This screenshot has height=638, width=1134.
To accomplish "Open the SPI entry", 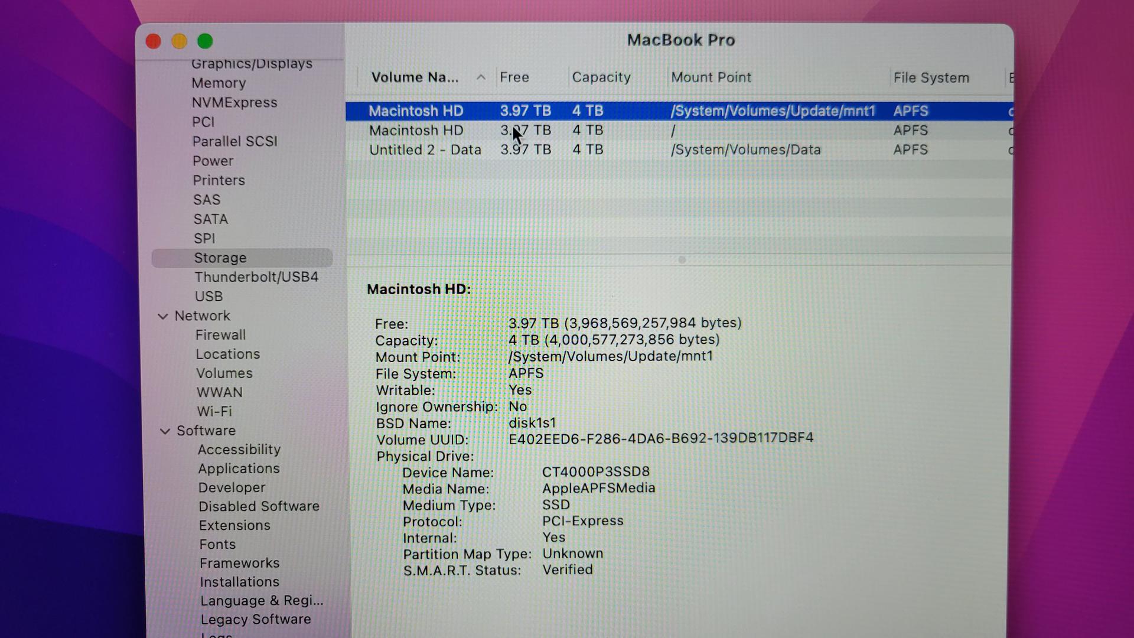I will [x=204, y=239].
